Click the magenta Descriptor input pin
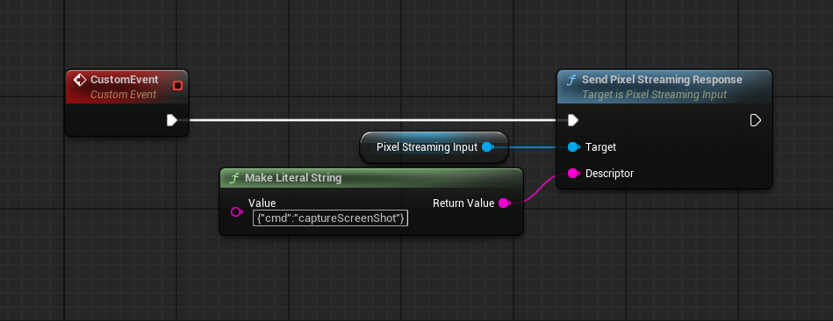 [x=573, y=174]
